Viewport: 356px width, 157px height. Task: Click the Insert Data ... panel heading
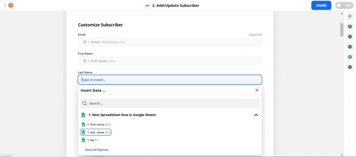[x=93, y=90]
